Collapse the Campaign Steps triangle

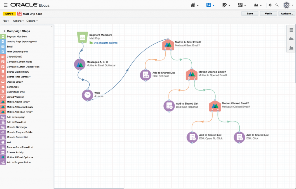click(4, 31)
